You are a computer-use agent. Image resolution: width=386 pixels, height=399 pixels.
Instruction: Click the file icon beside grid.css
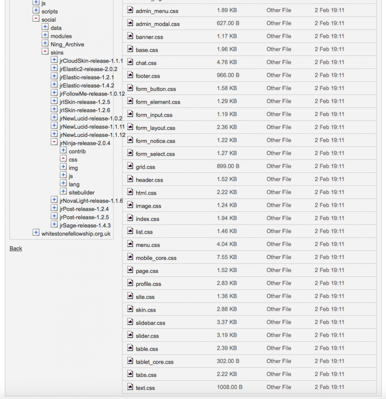[130, 166]
